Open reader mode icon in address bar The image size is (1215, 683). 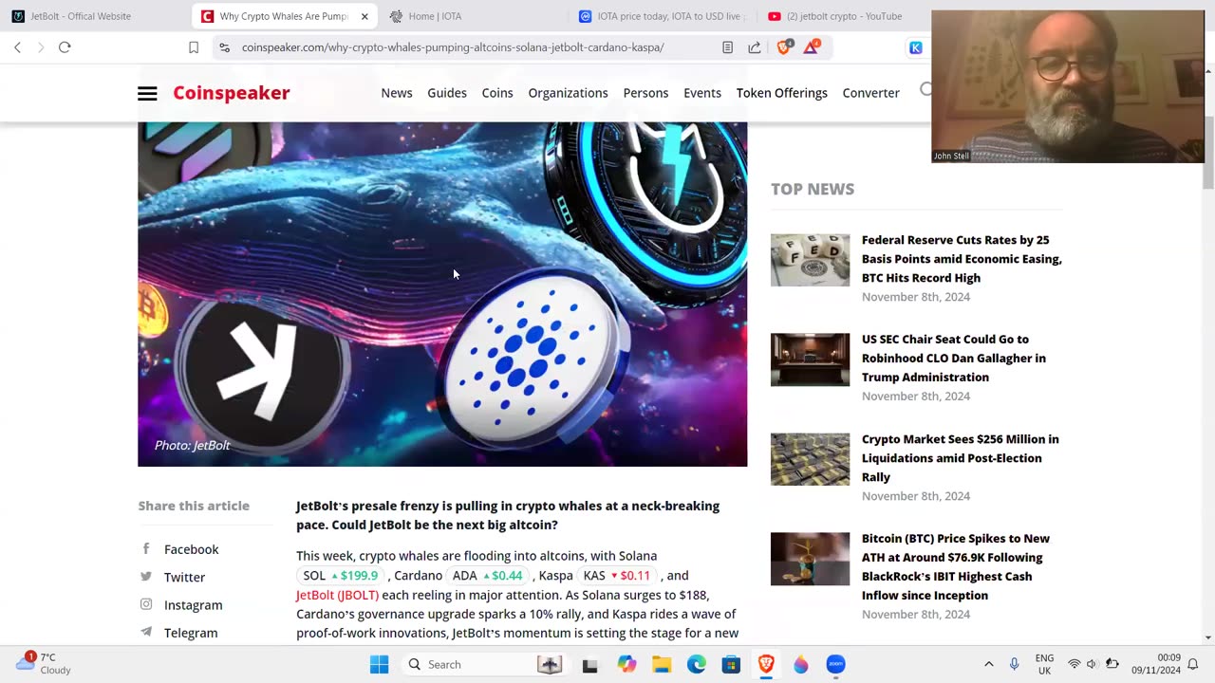(x=727, y=47)
